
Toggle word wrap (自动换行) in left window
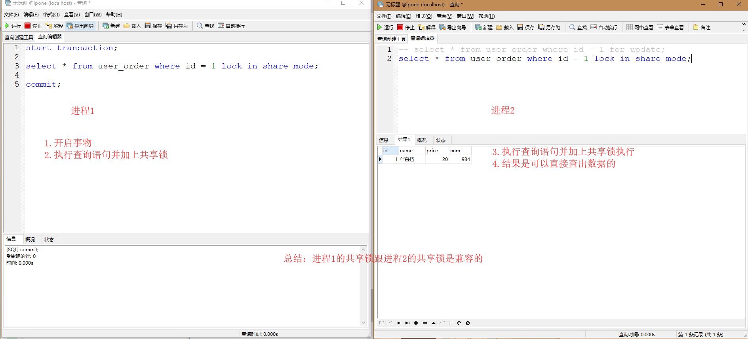pyautogui.click(x=231, y=26)
